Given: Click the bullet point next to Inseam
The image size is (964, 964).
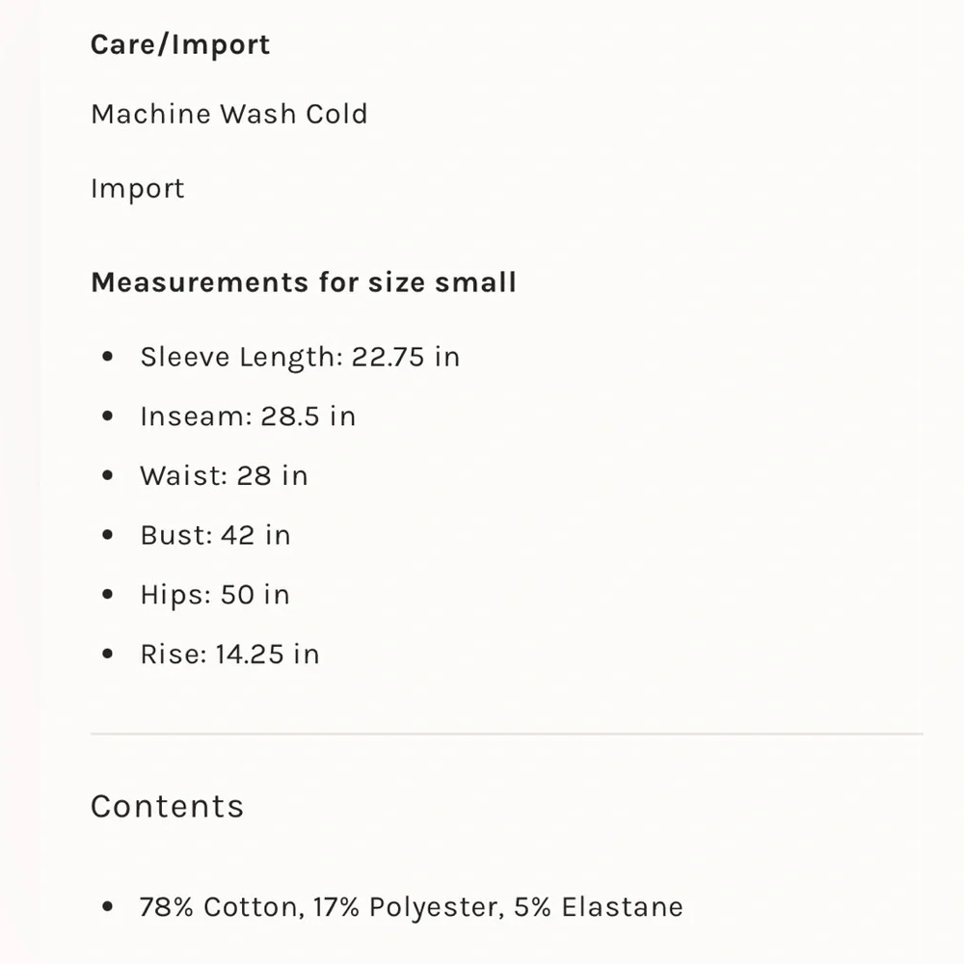Looking at the screenshot, I should pos(107,416).
